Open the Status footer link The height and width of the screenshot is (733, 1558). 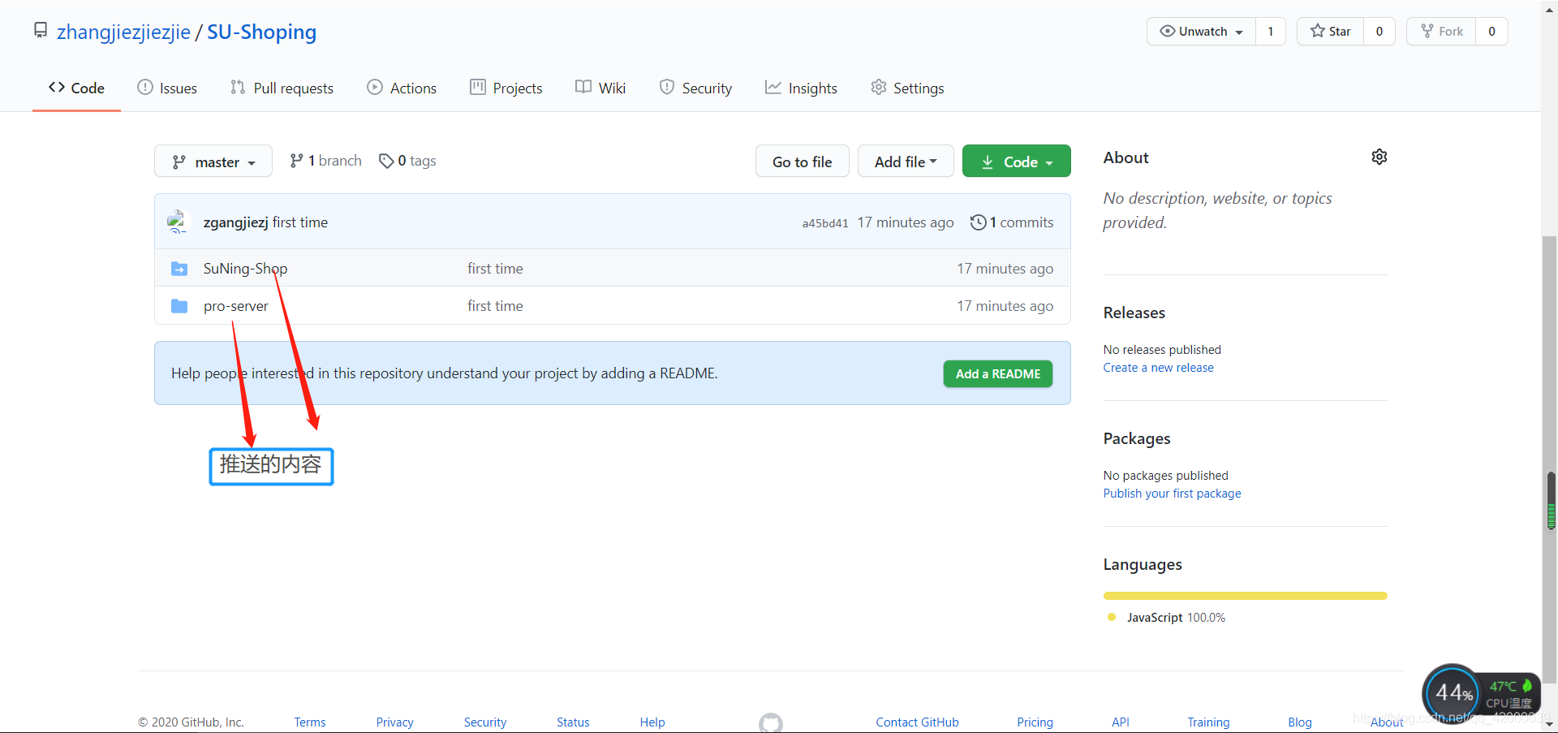573,722
